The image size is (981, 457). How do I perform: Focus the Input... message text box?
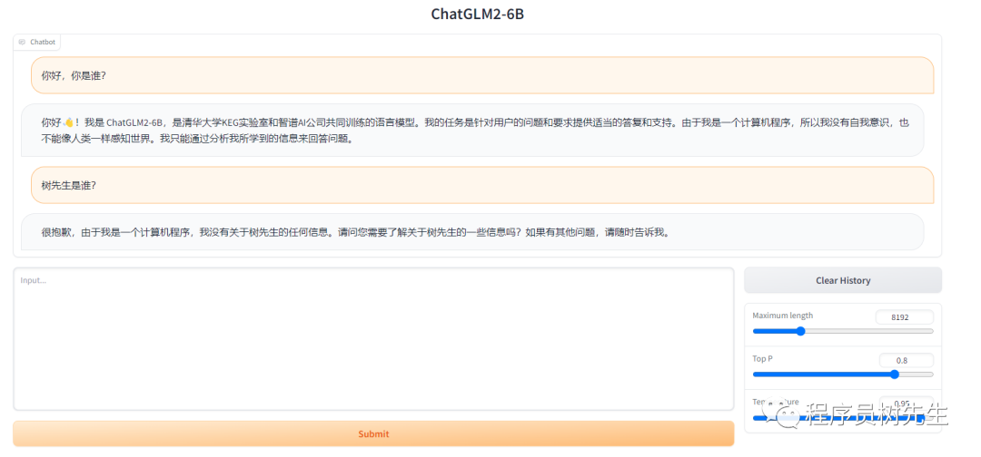(x=373, y=339)
